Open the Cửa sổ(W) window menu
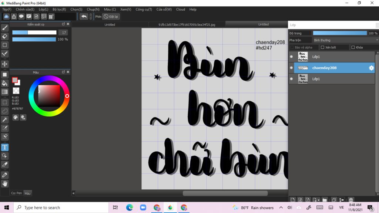 [164, 9]
